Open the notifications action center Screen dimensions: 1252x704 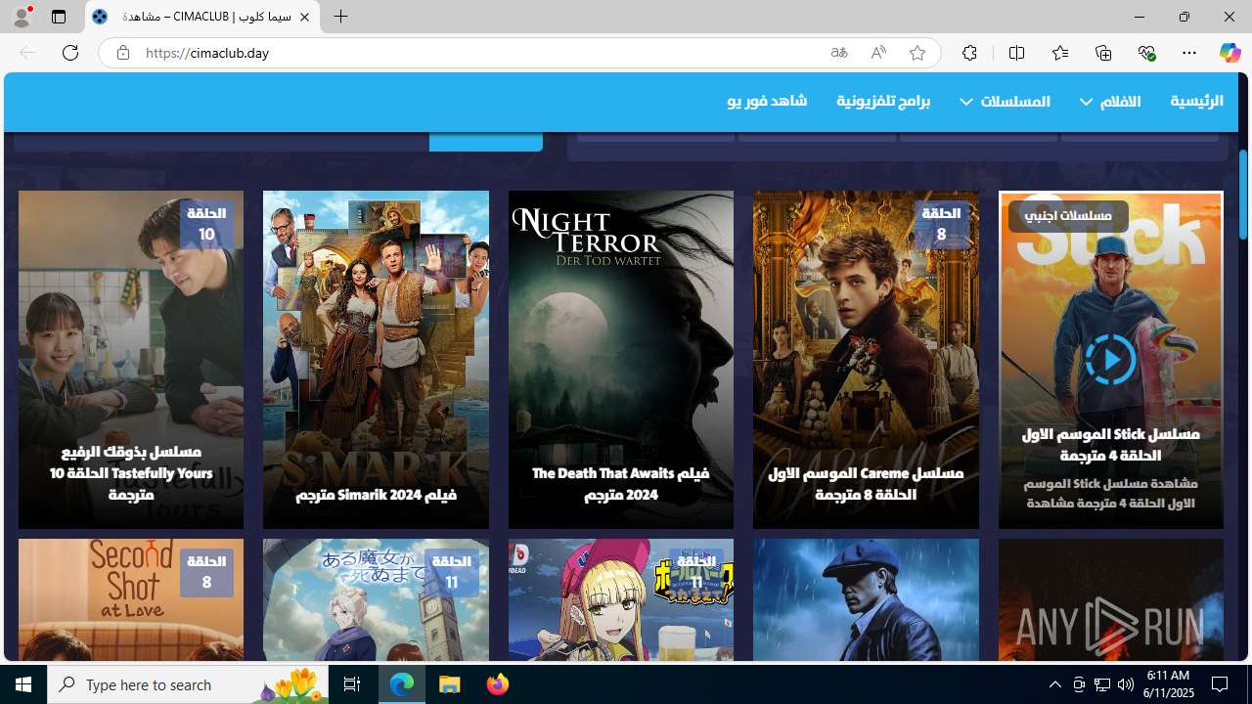1221,684
